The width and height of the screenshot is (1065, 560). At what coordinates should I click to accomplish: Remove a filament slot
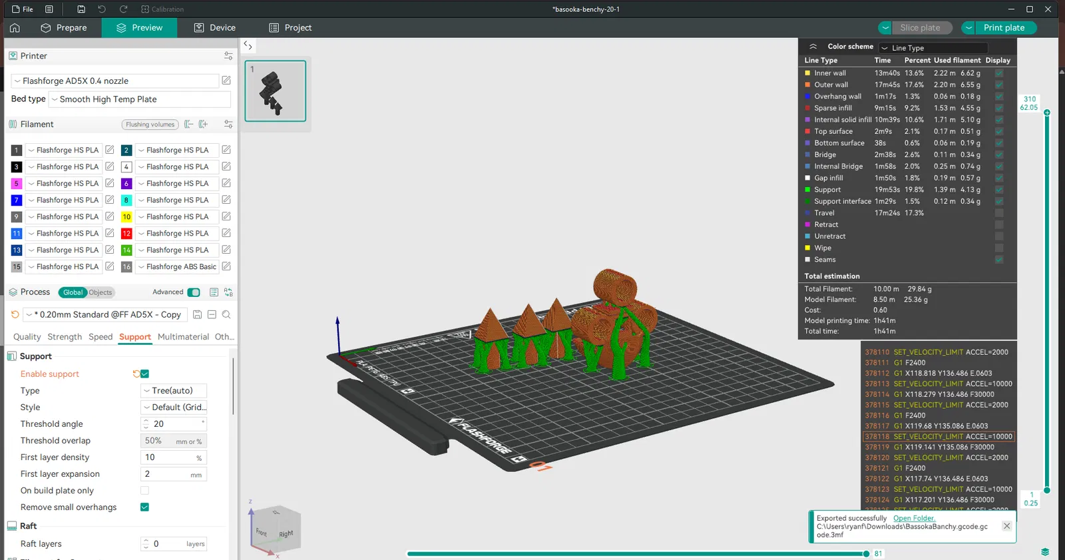[189, 125]
